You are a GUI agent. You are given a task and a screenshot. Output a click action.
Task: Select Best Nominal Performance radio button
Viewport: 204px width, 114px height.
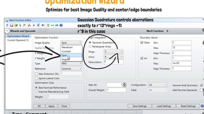(x=36, y=88)
